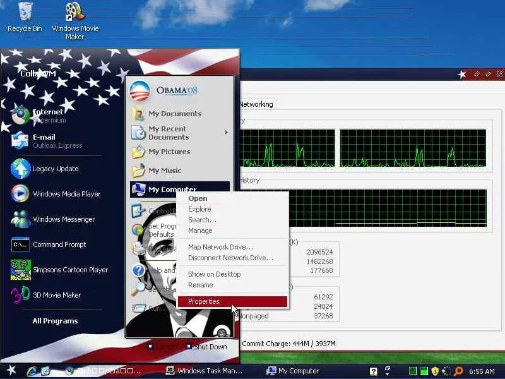505x379 pixels.
Task: Click the Log Off button
Action: point(163,347)
